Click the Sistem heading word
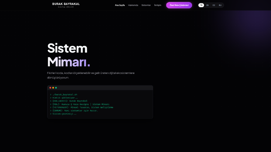271x152 pixels. point(67,48)
